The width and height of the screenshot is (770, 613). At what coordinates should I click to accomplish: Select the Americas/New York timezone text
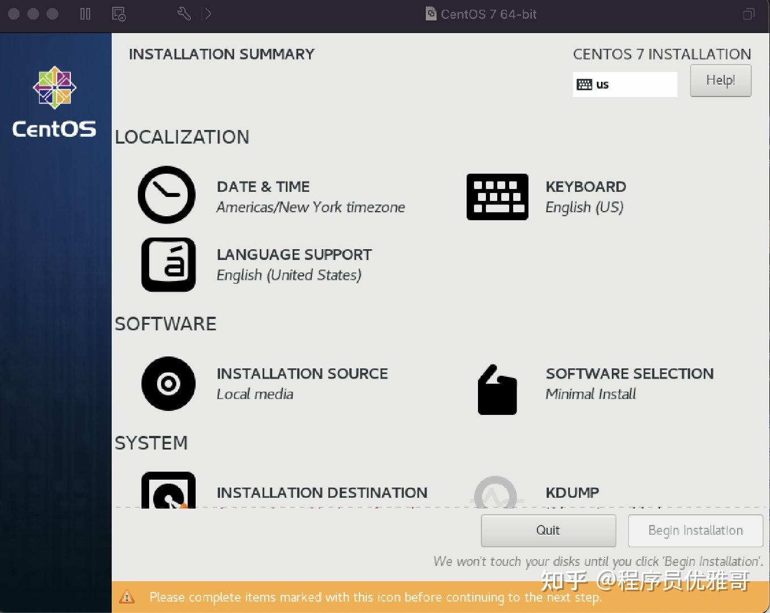[x=310, y=207]
